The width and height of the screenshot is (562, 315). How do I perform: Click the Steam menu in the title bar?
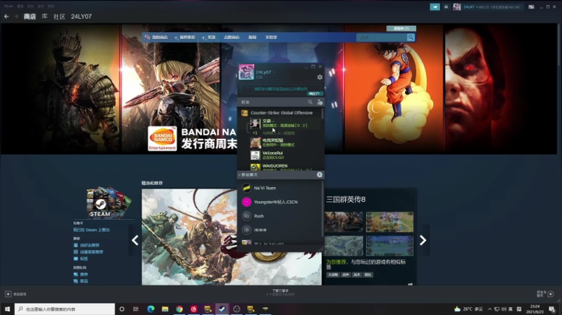(9, 6)
